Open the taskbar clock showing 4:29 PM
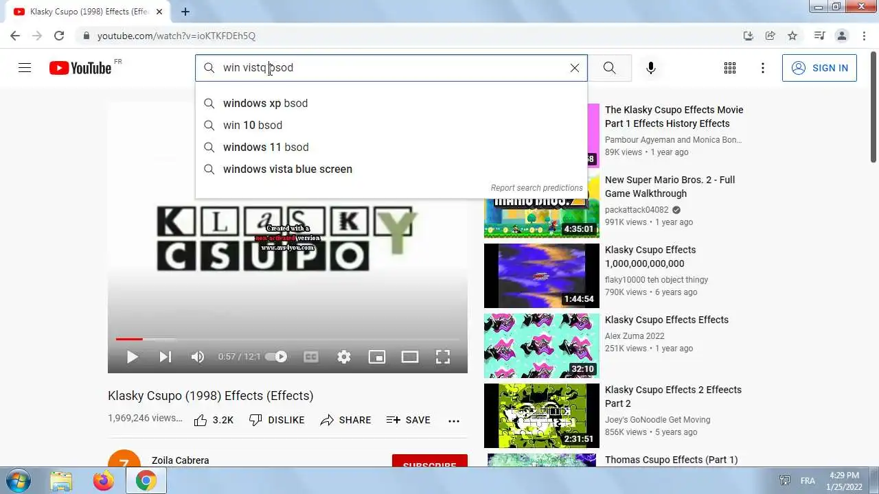 click(x=844, y=480)
